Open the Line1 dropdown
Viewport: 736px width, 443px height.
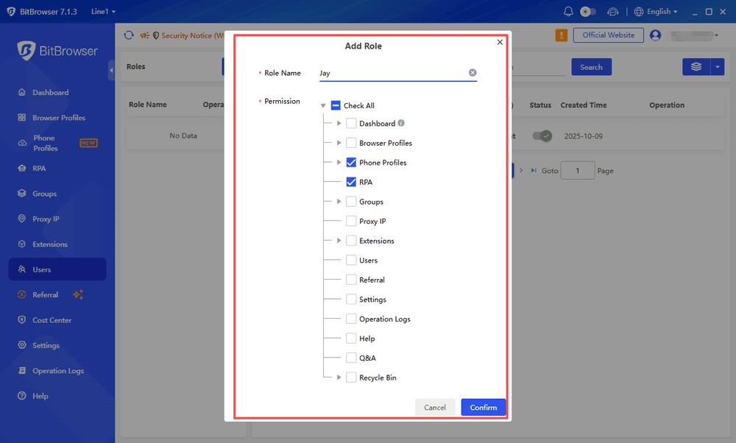tap(103, 12)
